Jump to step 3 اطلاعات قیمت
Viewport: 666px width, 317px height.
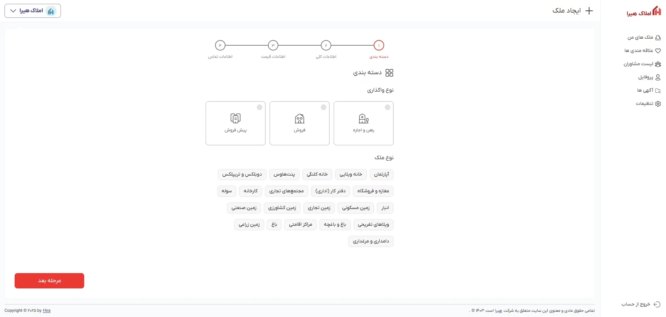pos(273,46)
